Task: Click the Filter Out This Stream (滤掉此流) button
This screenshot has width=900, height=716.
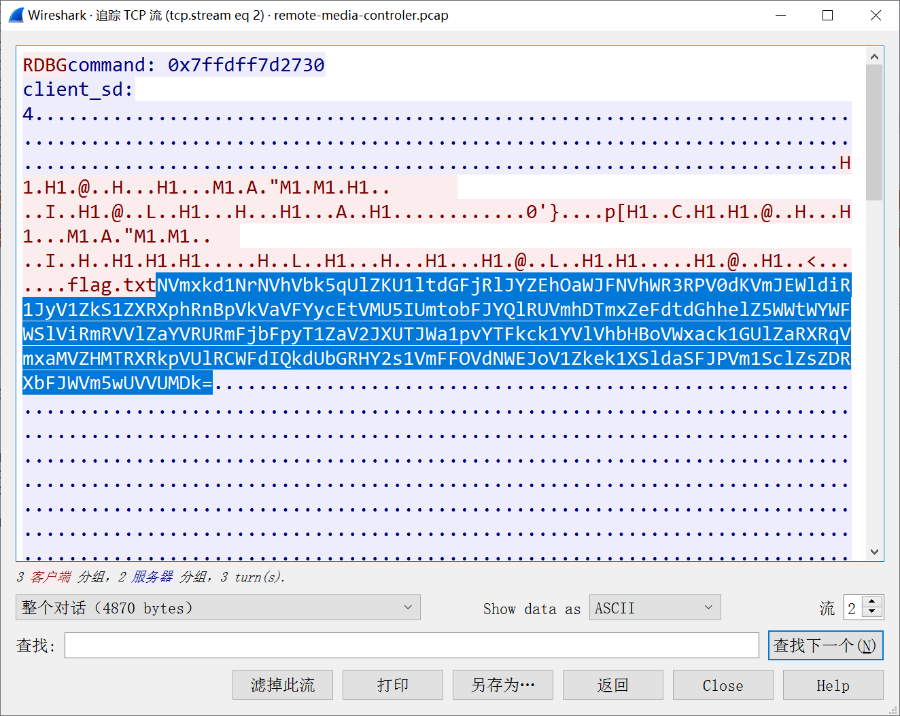Action: click(x=283, y=685)
